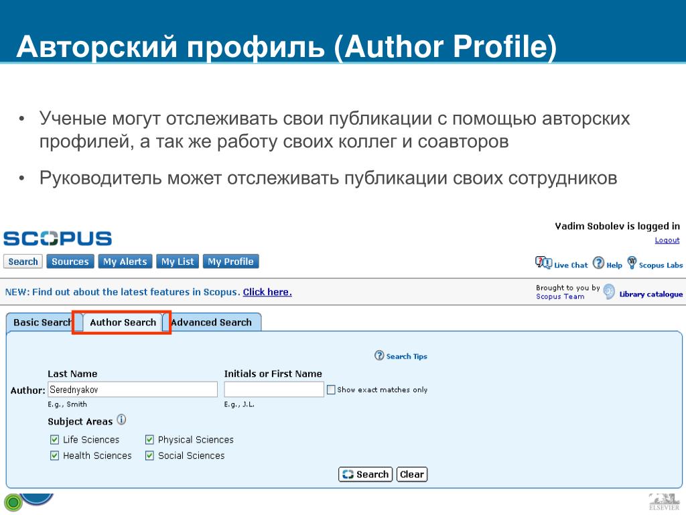Click the Live Chat link text
Viewport: 686px width, 515px height.
(x=571, y=265)
